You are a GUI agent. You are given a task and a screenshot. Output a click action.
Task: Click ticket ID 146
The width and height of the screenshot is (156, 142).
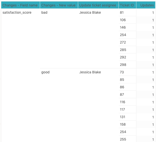coord(123,27)
